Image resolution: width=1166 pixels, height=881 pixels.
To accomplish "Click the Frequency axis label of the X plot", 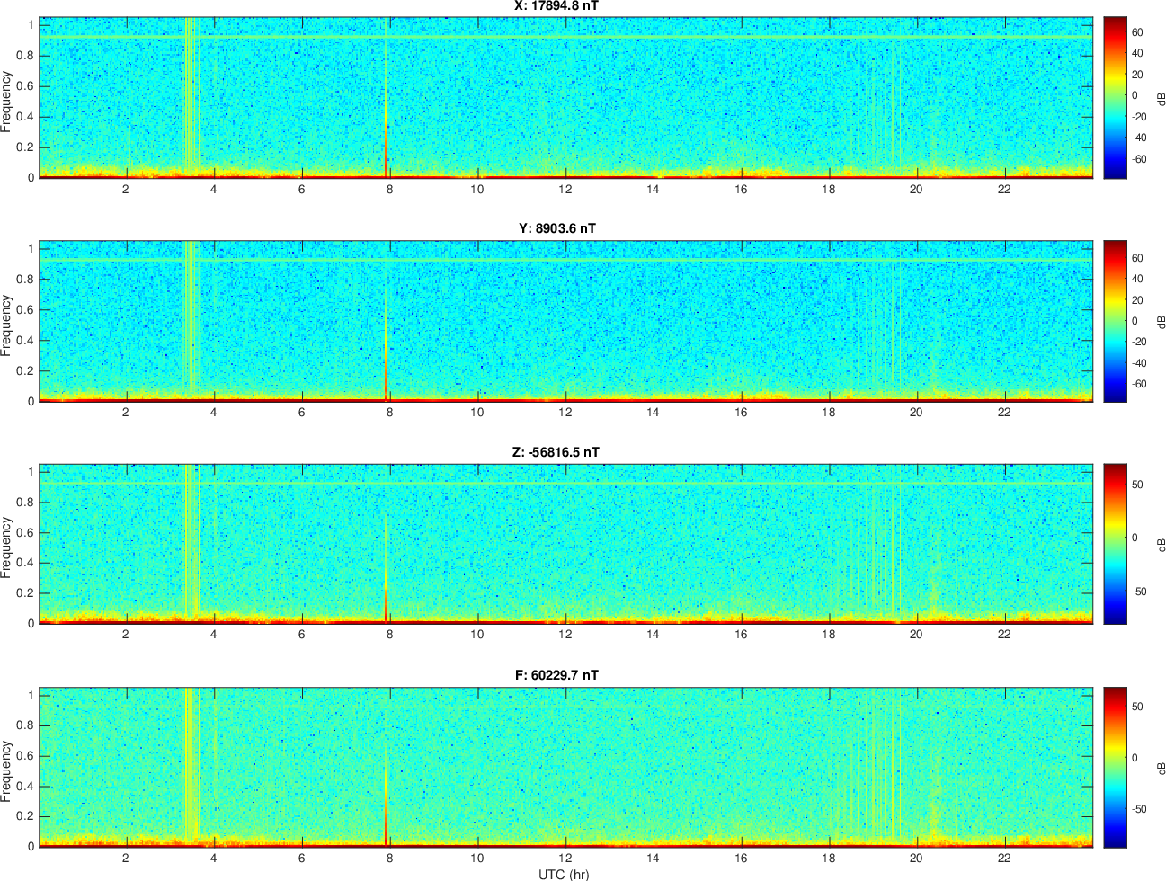I will coord(7,102).
